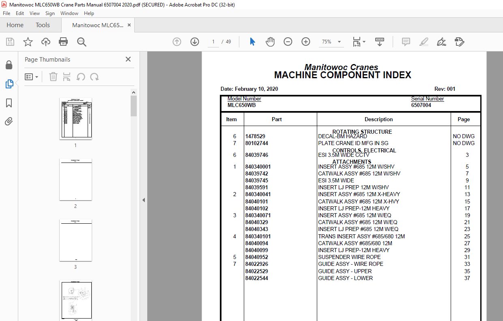Click the scrolling mode keyboard icon
Image resolution: width=503 pixels, height=321 pixels.
click(x=380, y=42)
